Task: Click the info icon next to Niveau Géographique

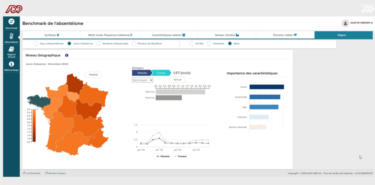Action: pos(66,55)
